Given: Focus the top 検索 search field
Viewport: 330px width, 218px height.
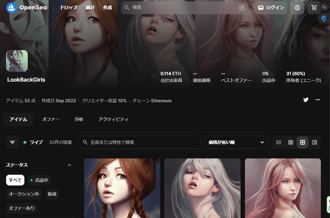Looking at the screenshot, I should click(184, 7).
